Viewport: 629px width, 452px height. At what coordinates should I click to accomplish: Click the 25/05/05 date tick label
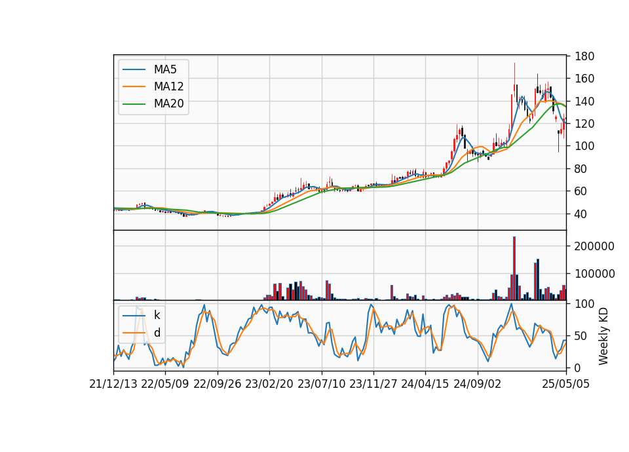565,384
